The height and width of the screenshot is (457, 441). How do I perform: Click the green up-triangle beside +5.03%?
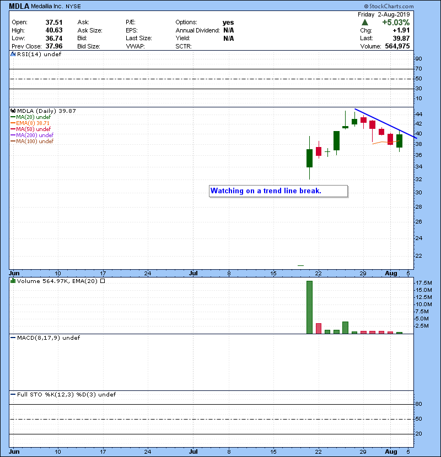365,23
